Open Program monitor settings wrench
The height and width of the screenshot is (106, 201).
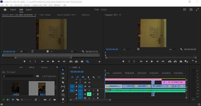tap(181, 49)
